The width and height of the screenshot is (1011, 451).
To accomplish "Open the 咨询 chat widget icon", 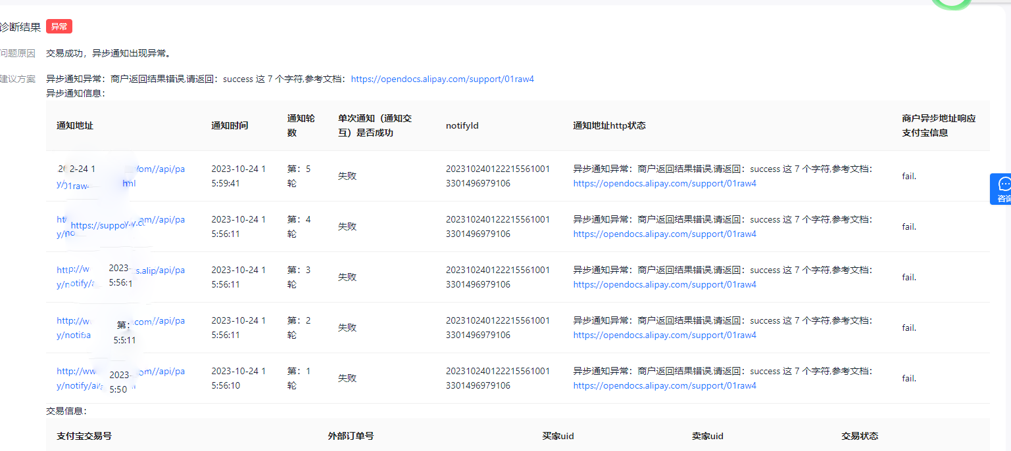I will 1002,188.
